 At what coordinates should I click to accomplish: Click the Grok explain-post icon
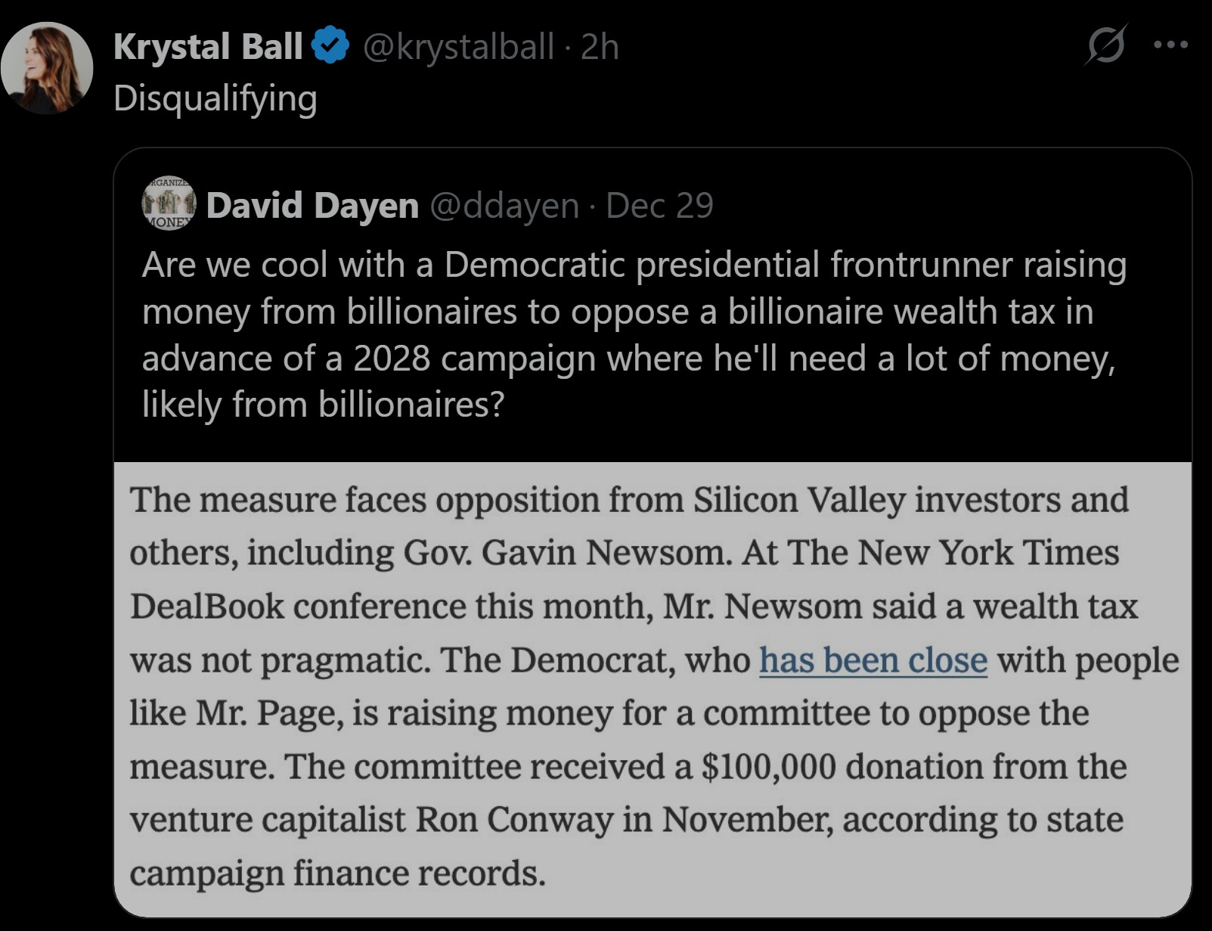(x=1107, y=45)
